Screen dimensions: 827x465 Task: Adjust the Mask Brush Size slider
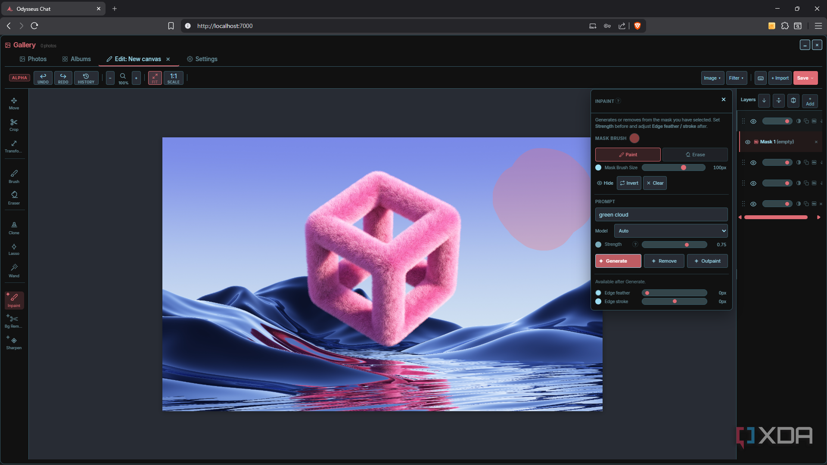[x=673, y=167]
